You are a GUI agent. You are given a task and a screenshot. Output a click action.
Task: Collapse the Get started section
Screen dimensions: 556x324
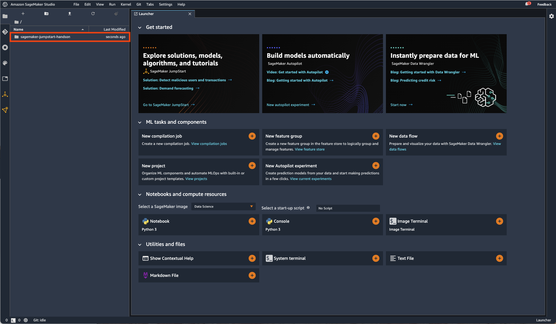pyautogui.click(x=140, y=27)
